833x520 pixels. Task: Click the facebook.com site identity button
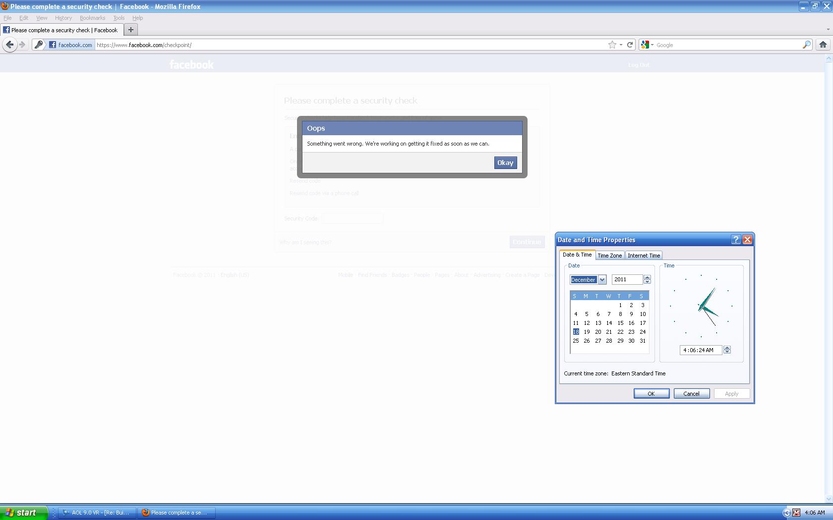[71, 45]
